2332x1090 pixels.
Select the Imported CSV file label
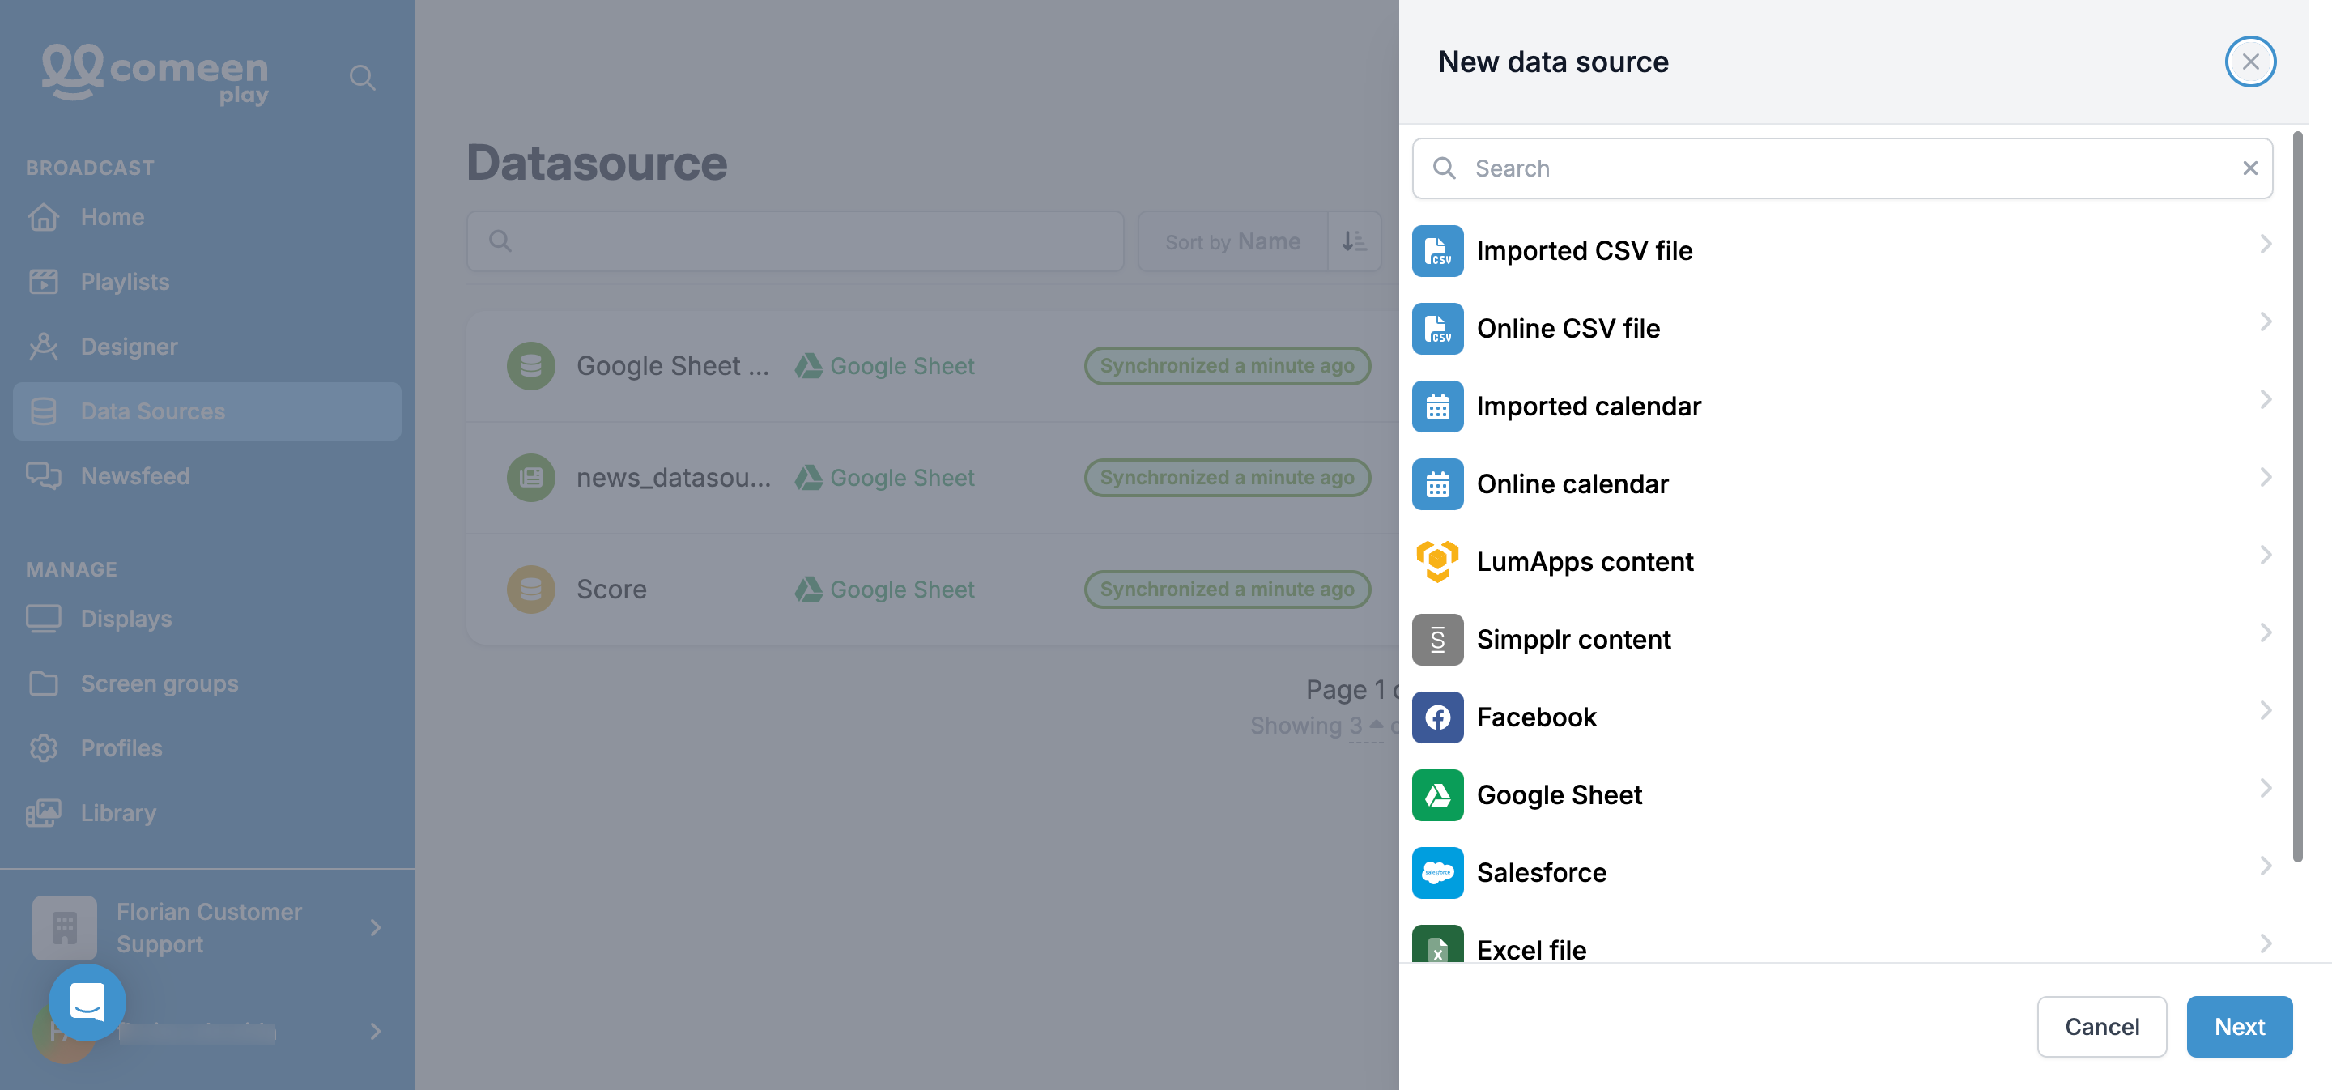(1585, 251)
